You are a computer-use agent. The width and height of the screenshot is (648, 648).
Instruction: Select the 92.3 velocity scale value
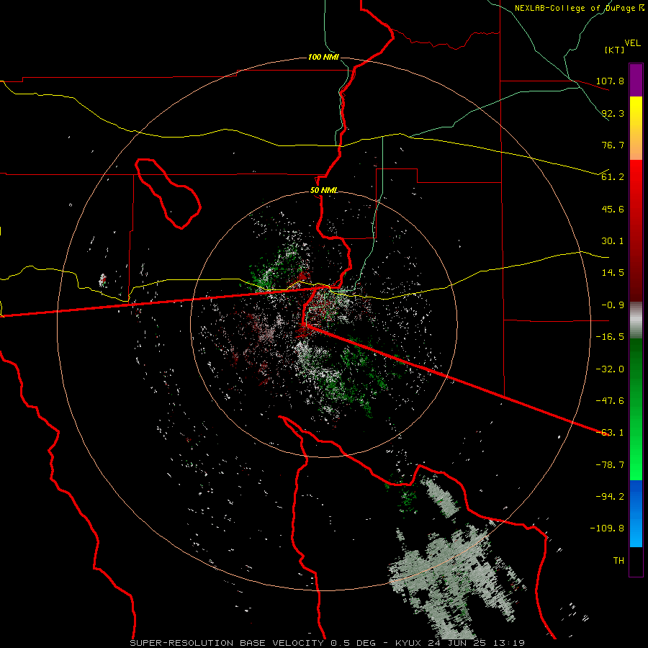coord(613,113)
